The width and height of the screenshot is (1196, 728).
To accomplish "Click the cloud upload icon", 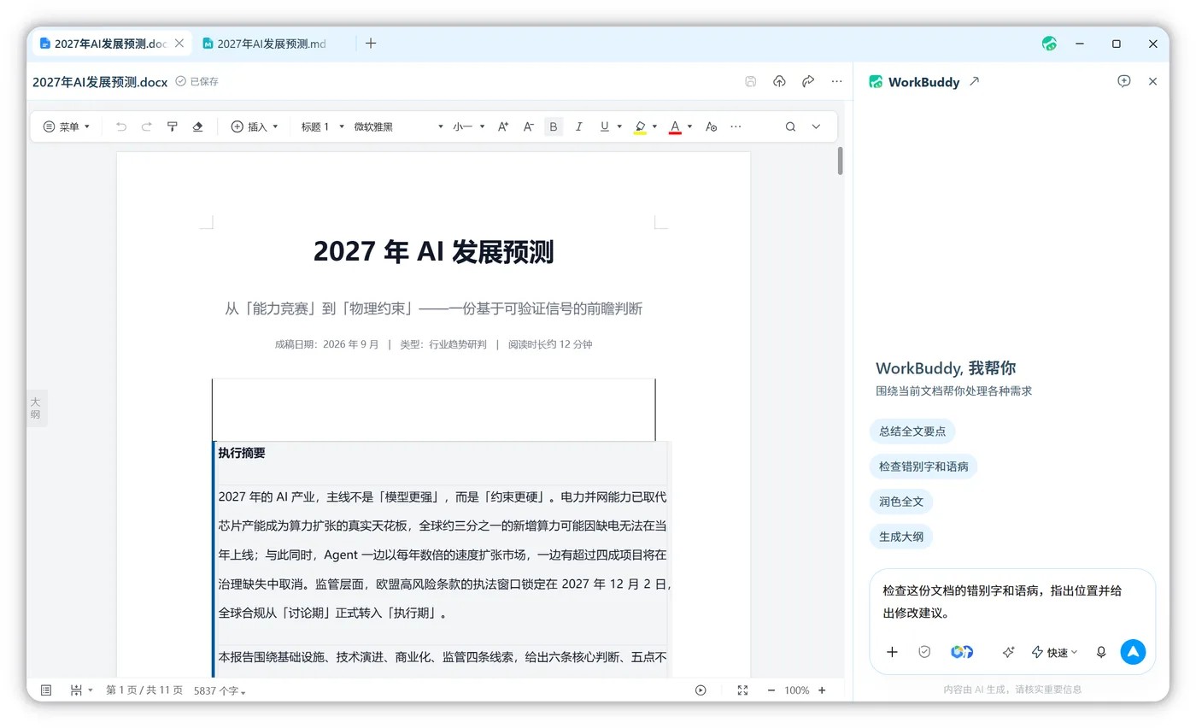I will [x=779, y=81].
